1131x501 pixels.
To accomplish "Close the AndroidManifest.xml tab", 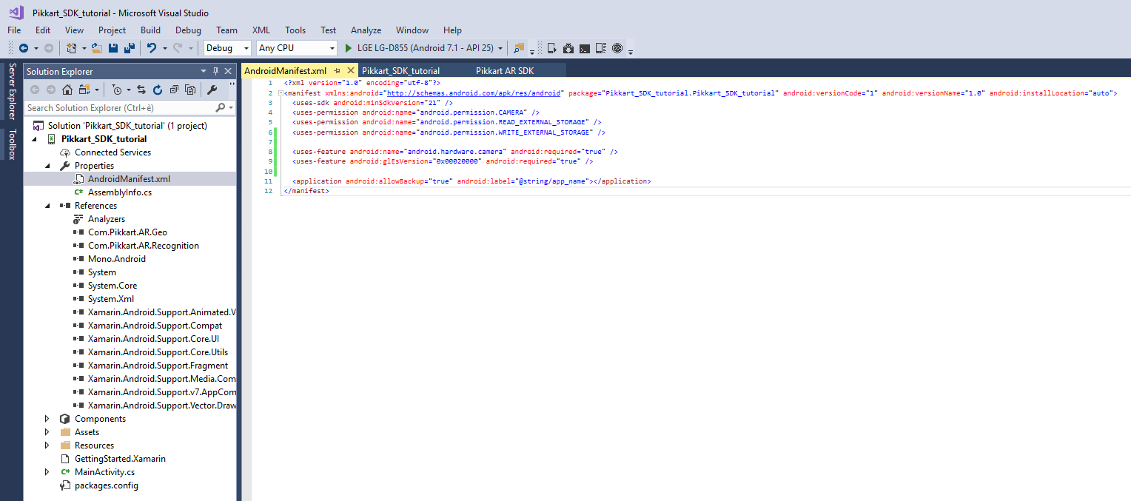I will [351, 70].
